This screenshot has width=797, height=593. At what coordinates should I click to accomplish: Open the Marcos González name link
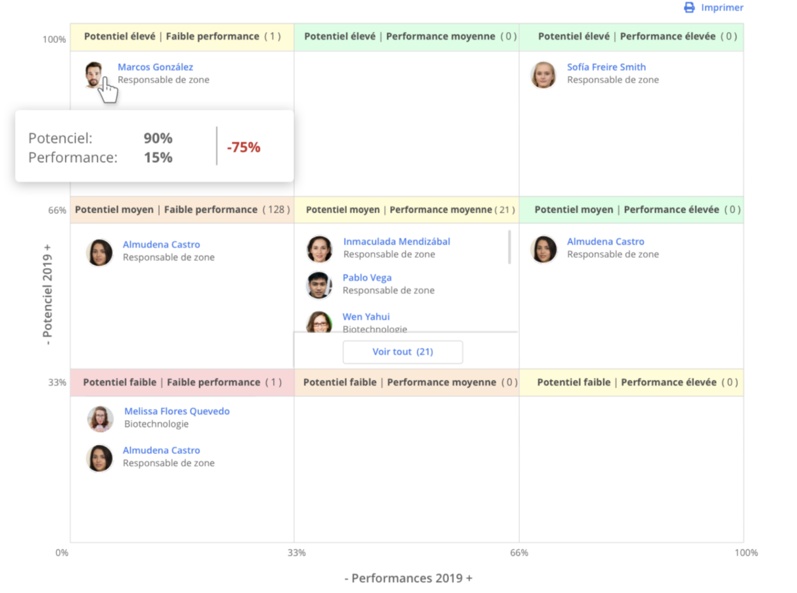point(156,67)
